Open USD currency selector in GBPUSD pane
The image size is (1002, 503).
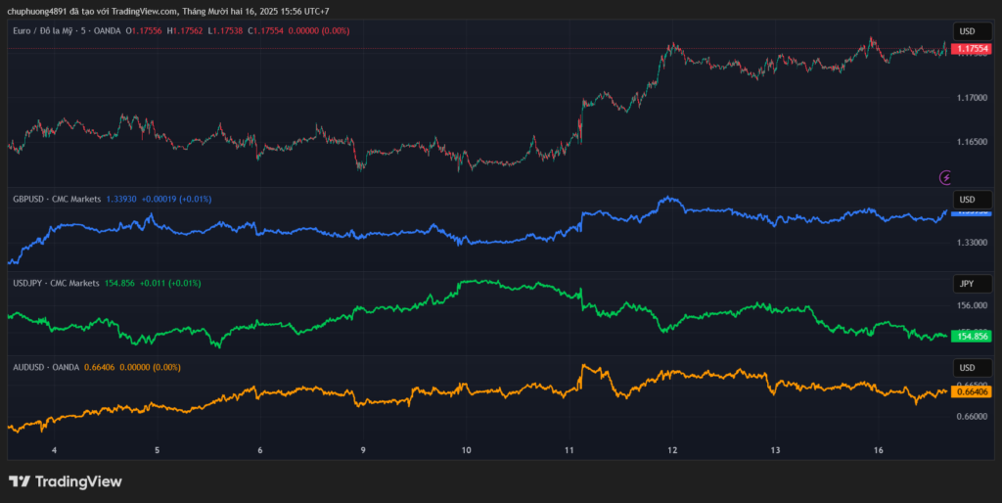[x=967, y=200]
